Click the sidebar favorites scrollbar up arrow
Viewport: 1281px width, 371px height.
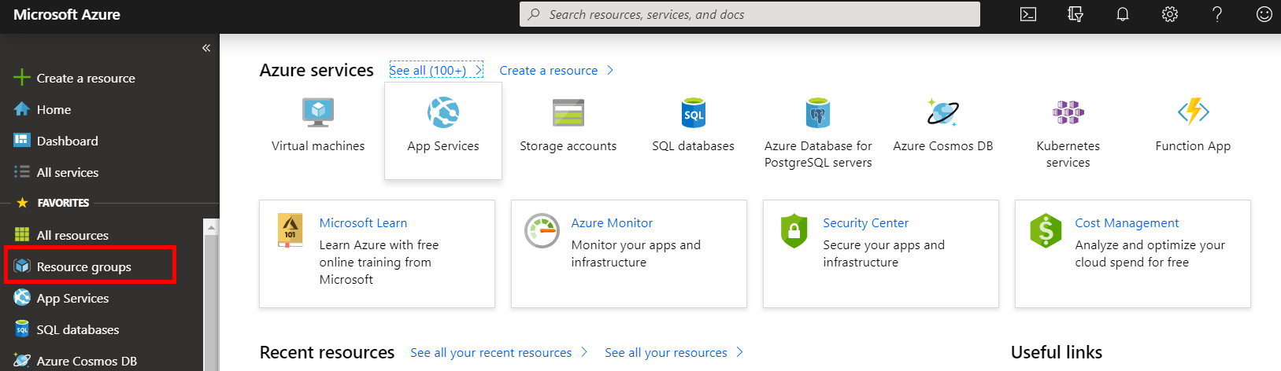coord(211,227)
